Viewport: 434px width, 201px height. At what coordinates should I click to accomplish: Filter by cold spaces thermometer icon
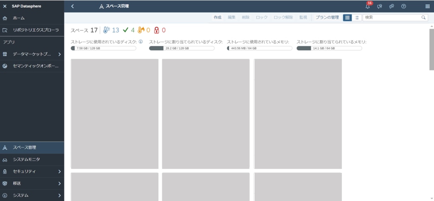point(106,30)
